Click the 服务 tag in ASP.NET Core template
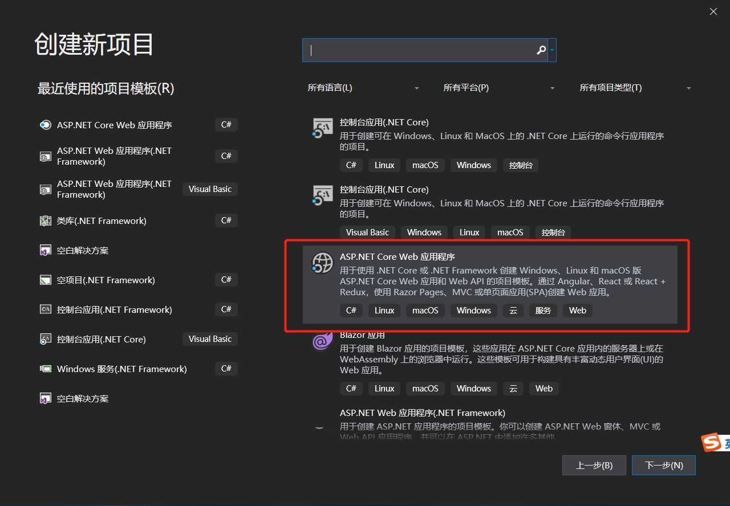 (543, 311)
